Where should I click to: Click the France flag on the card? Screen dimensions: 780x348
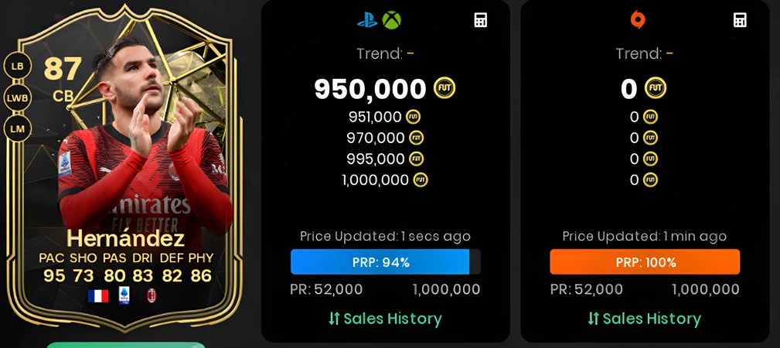[98, 295]
